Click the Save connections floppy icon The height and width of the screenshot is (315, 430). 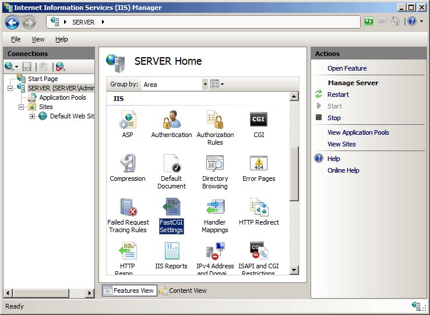[27, 66]
